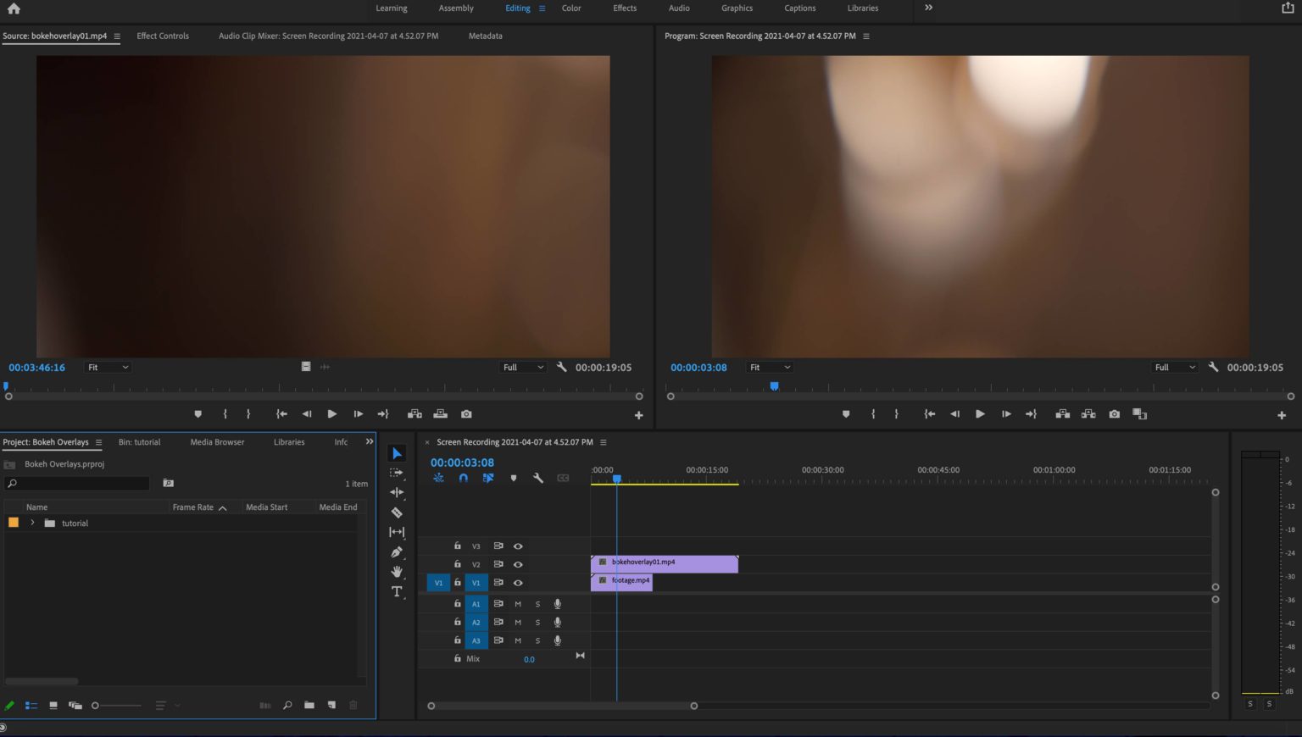This screenshot has height=737, width=1302.
Task: Expand the tutorial bin folder
Action: pyautogui.click(x=32, y=524)
